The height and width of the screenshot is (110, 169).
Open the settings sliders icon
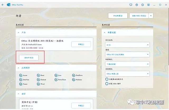click(x=148, y=5)
